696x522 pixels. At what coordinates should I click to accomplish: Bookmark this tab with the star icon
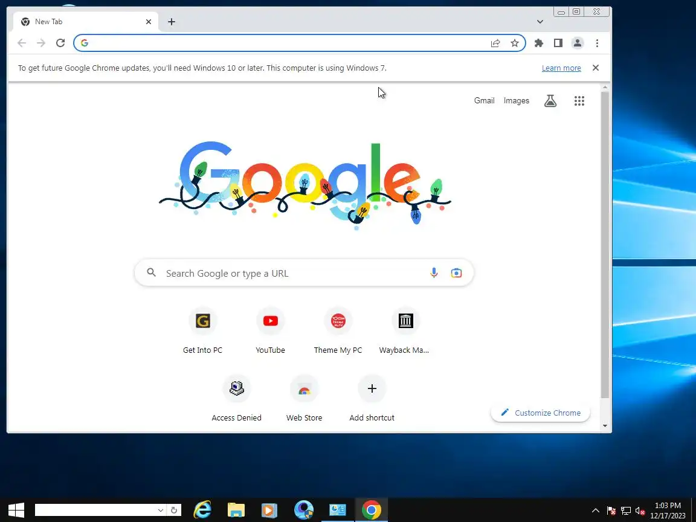[x=515, y=43]
